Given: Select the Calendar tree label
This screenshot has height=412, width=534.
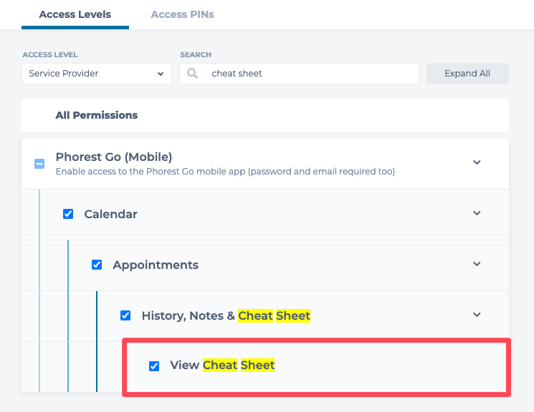Looking at the screenshot, I should [110, 214].
